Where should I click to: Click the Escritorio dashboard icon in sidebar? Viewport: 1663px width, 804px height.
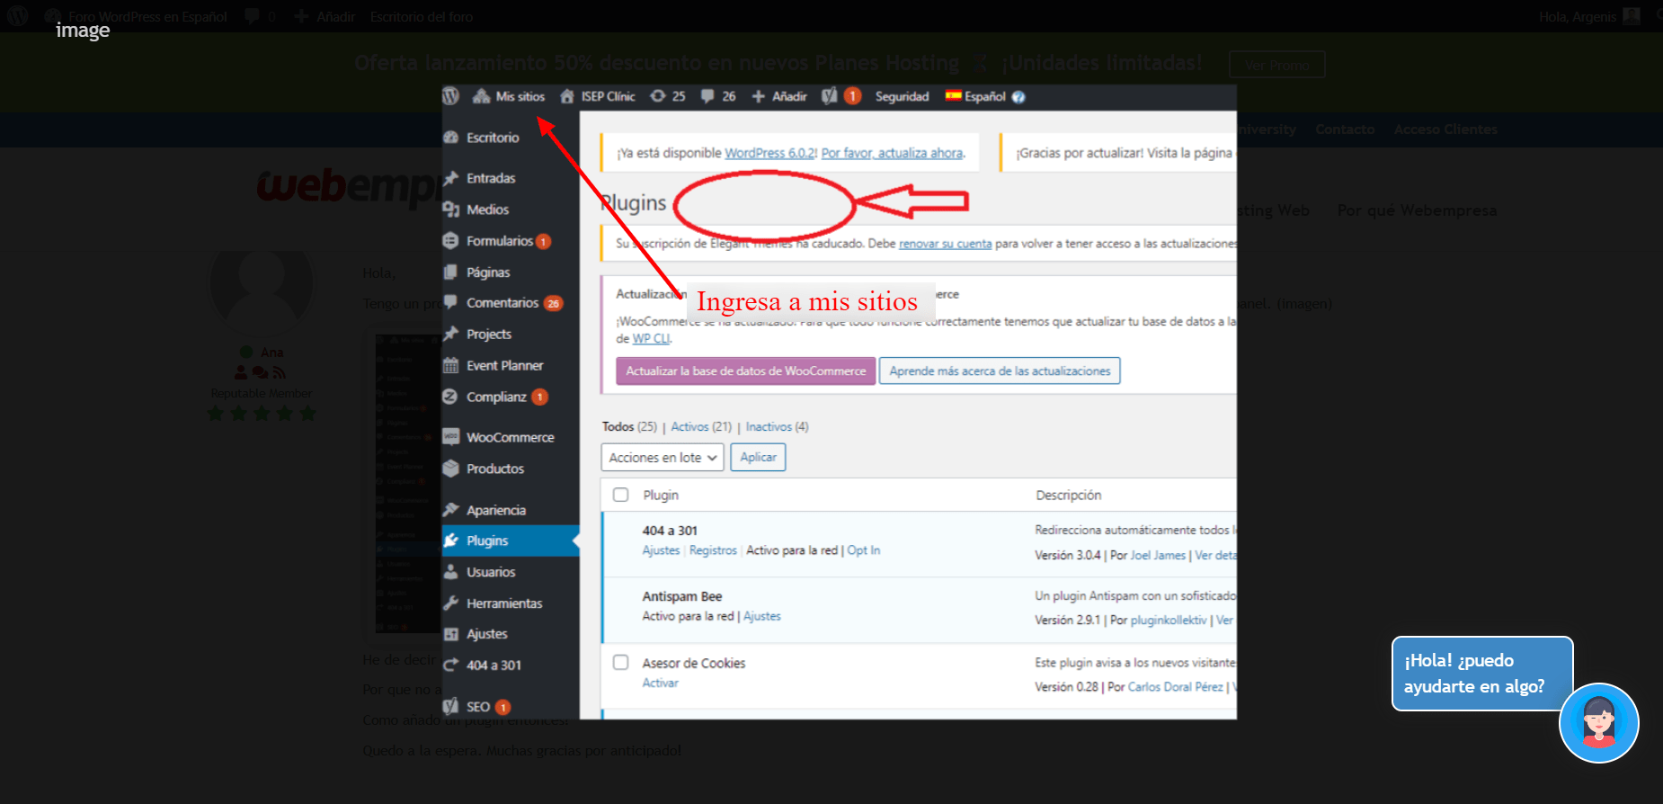pyautogui.click(x=451, y=138)
